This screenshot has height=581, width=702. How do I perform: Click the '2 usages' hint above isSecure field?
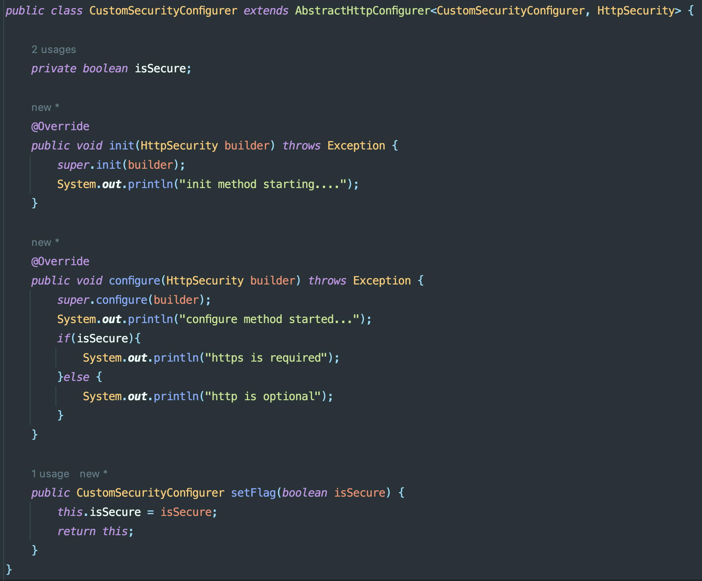(x=53, y=49)
